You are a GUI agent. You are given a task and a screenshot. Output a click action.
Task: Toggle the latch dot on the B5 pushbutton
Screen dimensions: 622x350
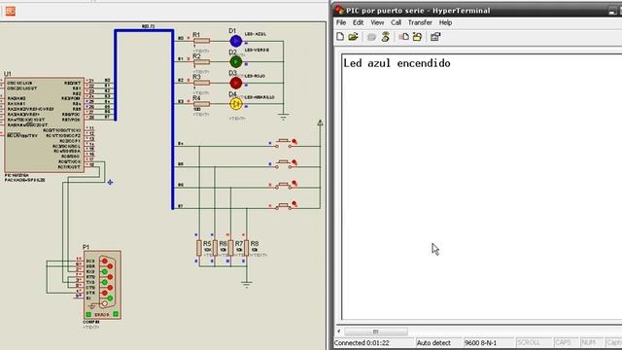294,162
